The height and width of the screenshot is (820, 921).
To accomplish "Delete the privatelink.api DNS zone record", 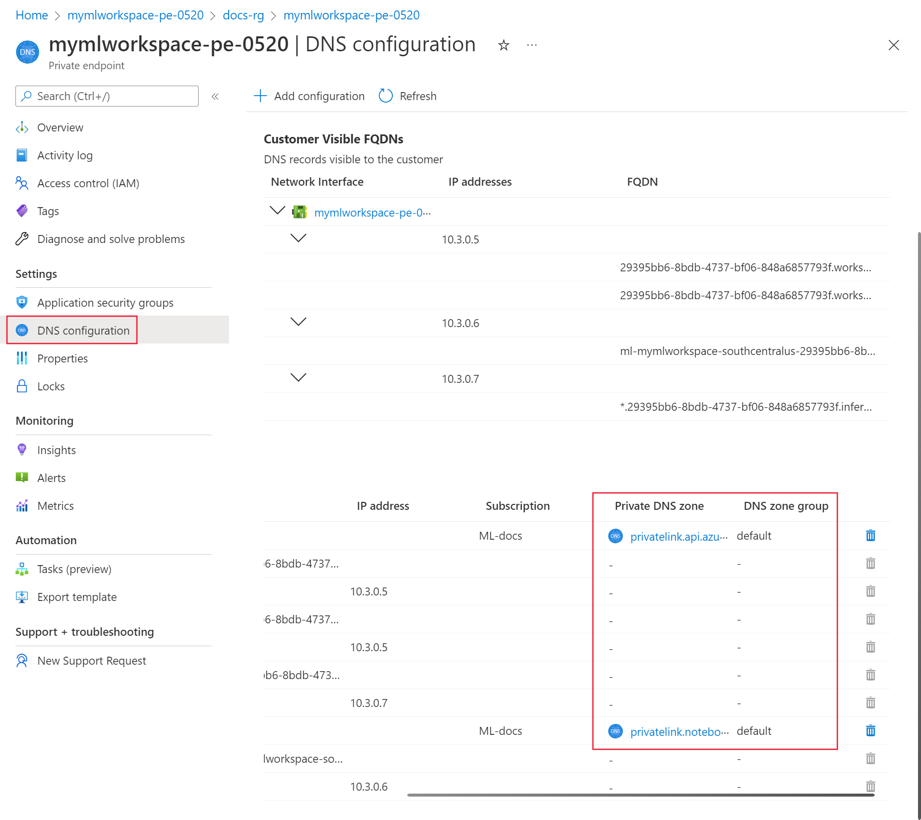I will pos(870,536).
